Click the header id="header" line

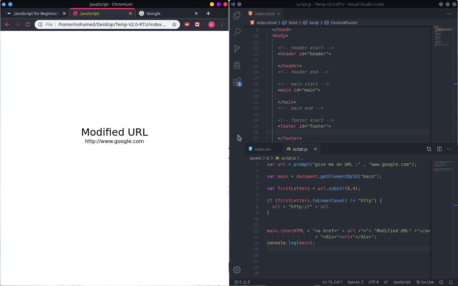pyautogui.click(x=304, y=54)
